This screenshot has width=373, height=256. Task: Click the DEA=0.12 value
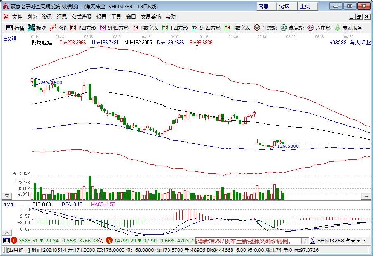click(x=72, y=204)
